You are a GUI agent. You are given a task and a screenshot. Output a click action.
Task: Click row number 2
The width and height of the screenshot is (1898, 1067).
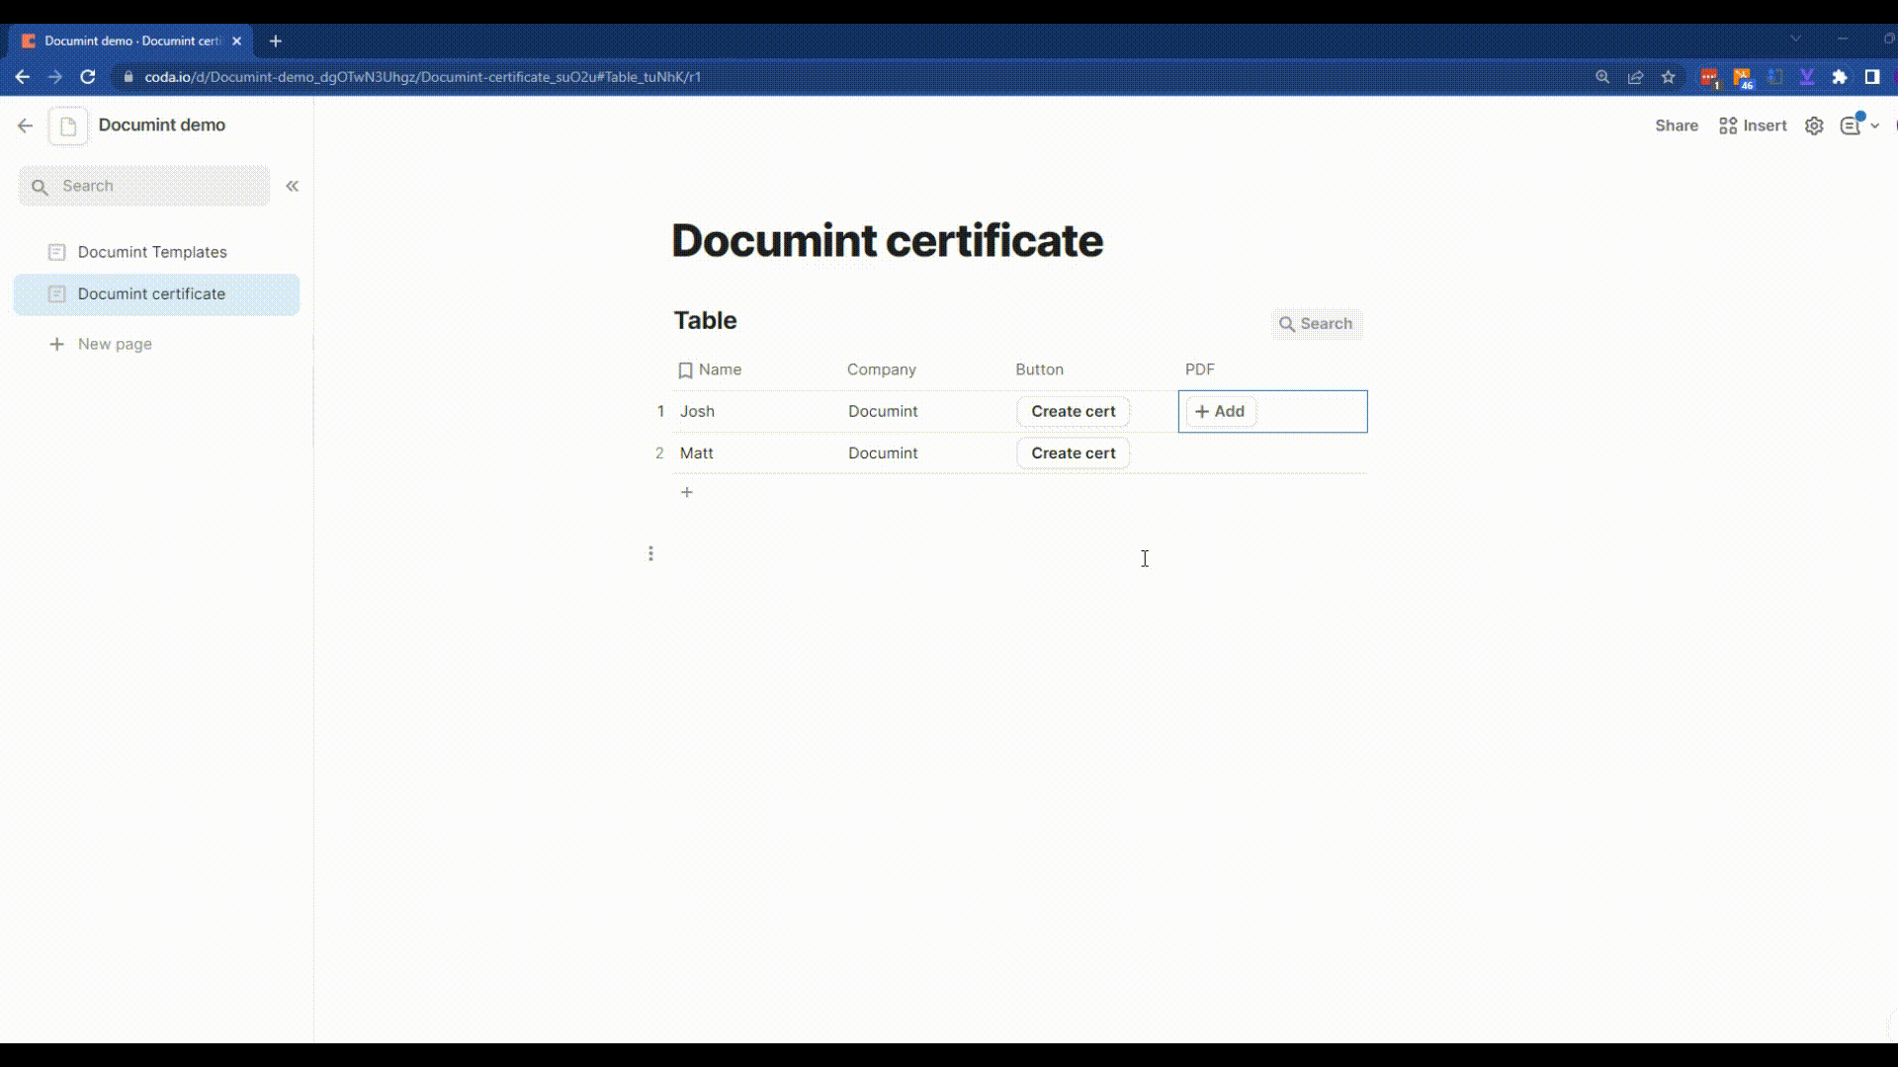659,453
